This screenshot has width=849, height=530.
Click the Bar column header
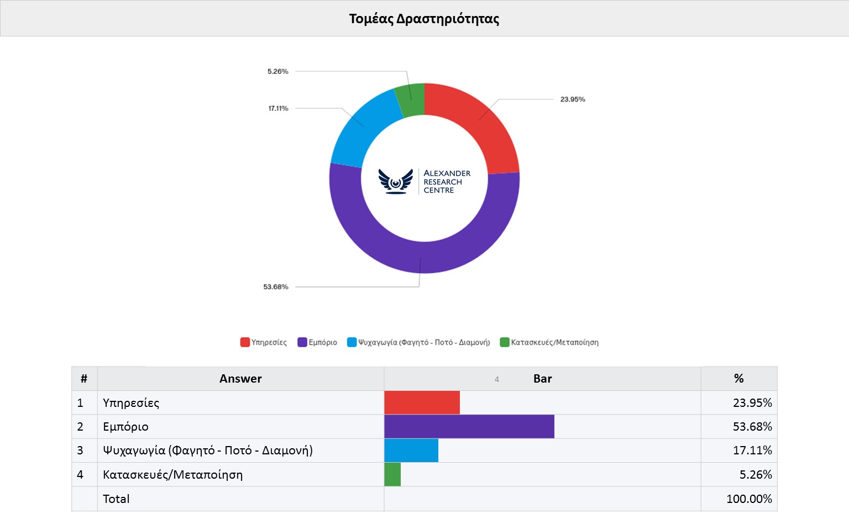coord(542,379)
